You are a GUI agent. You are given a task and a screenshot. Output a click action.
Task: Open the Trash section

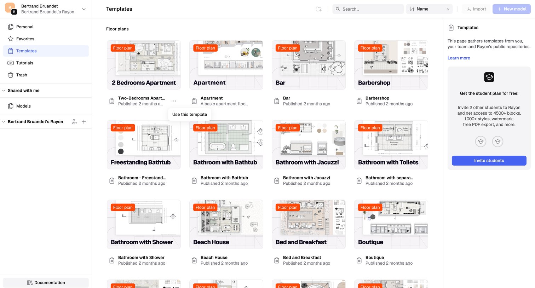tap(46, 75)
